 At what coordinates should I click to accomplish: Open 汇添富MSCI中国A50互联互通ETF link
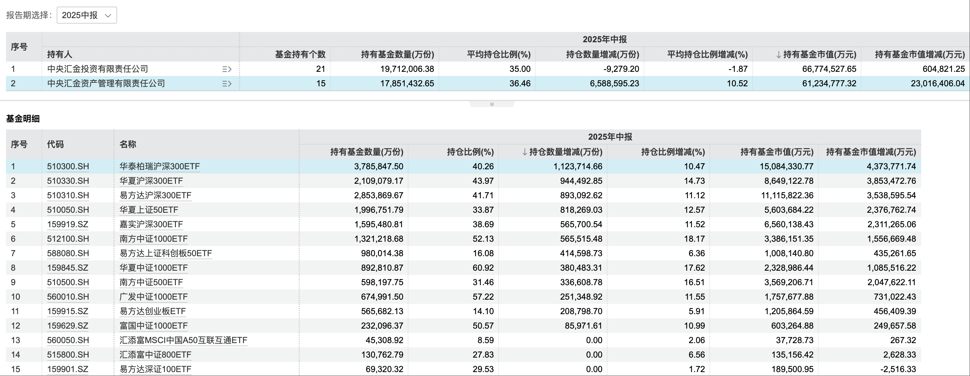tap(183, 340)
